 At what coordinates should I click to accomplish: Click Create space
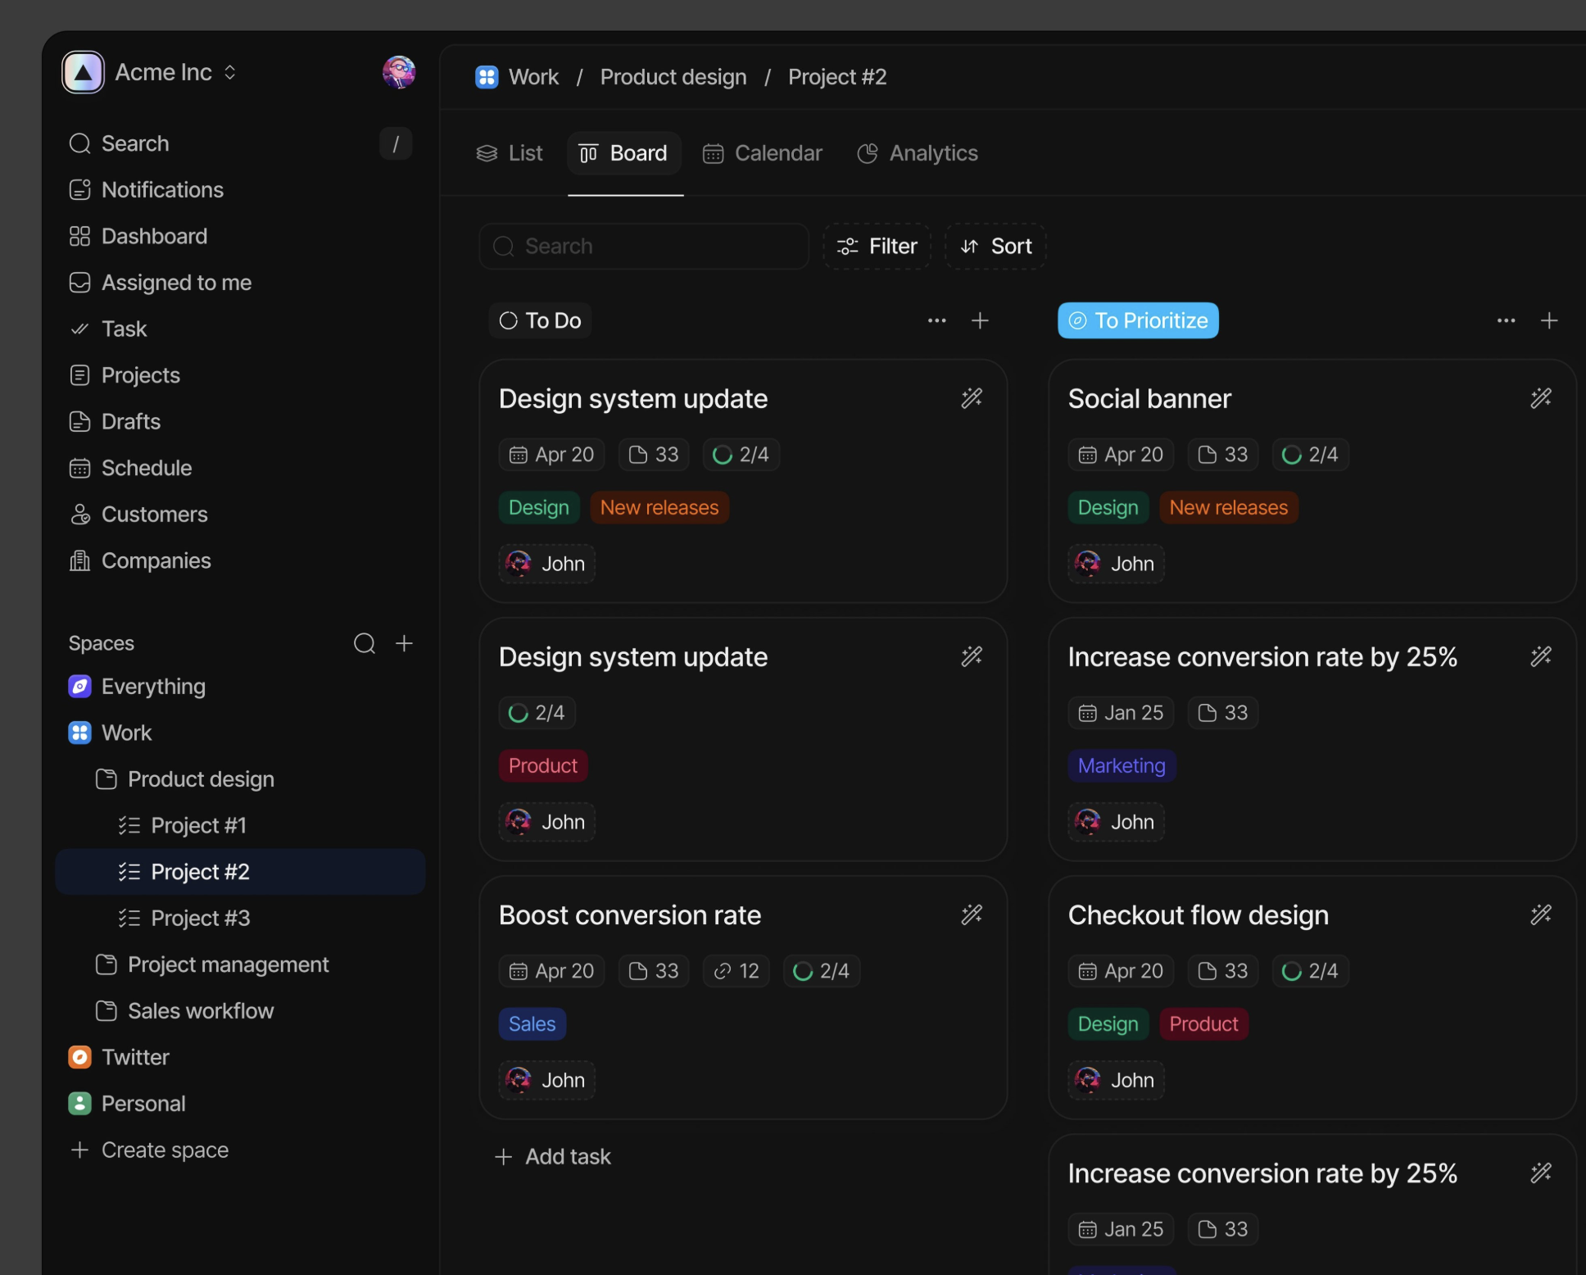[x=149, y=1150]
